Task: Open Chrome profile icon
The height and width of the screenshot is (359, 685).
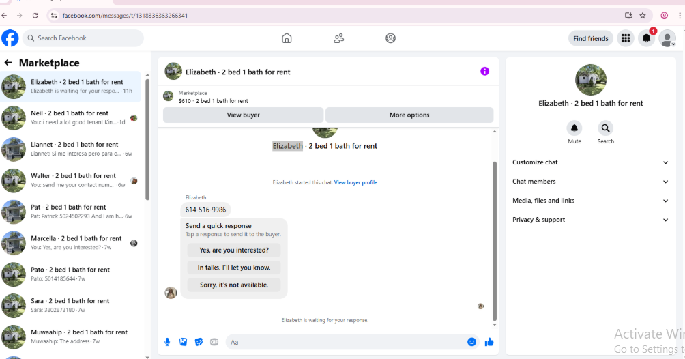Action: [x=664, y=16]
